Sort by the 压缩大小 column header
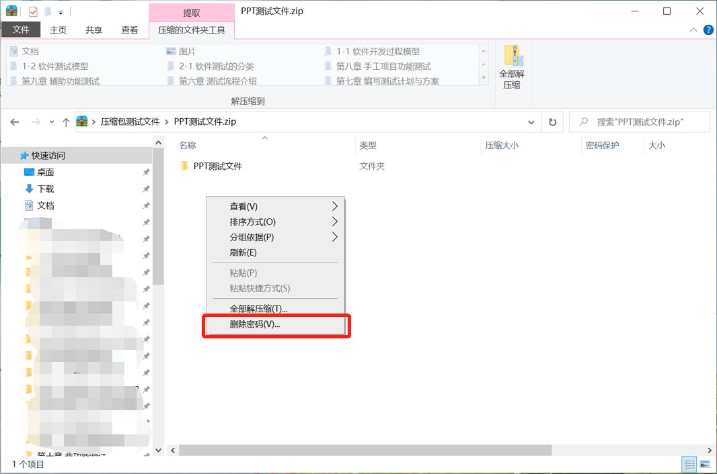 (502, 145)
